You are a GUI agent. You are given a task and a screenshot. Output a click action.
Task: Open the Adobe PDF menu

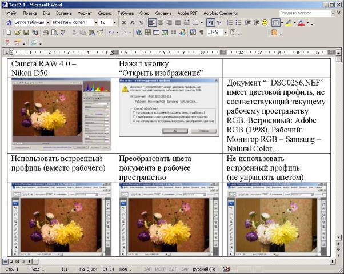pyautogui.click(x=187, y=13)
